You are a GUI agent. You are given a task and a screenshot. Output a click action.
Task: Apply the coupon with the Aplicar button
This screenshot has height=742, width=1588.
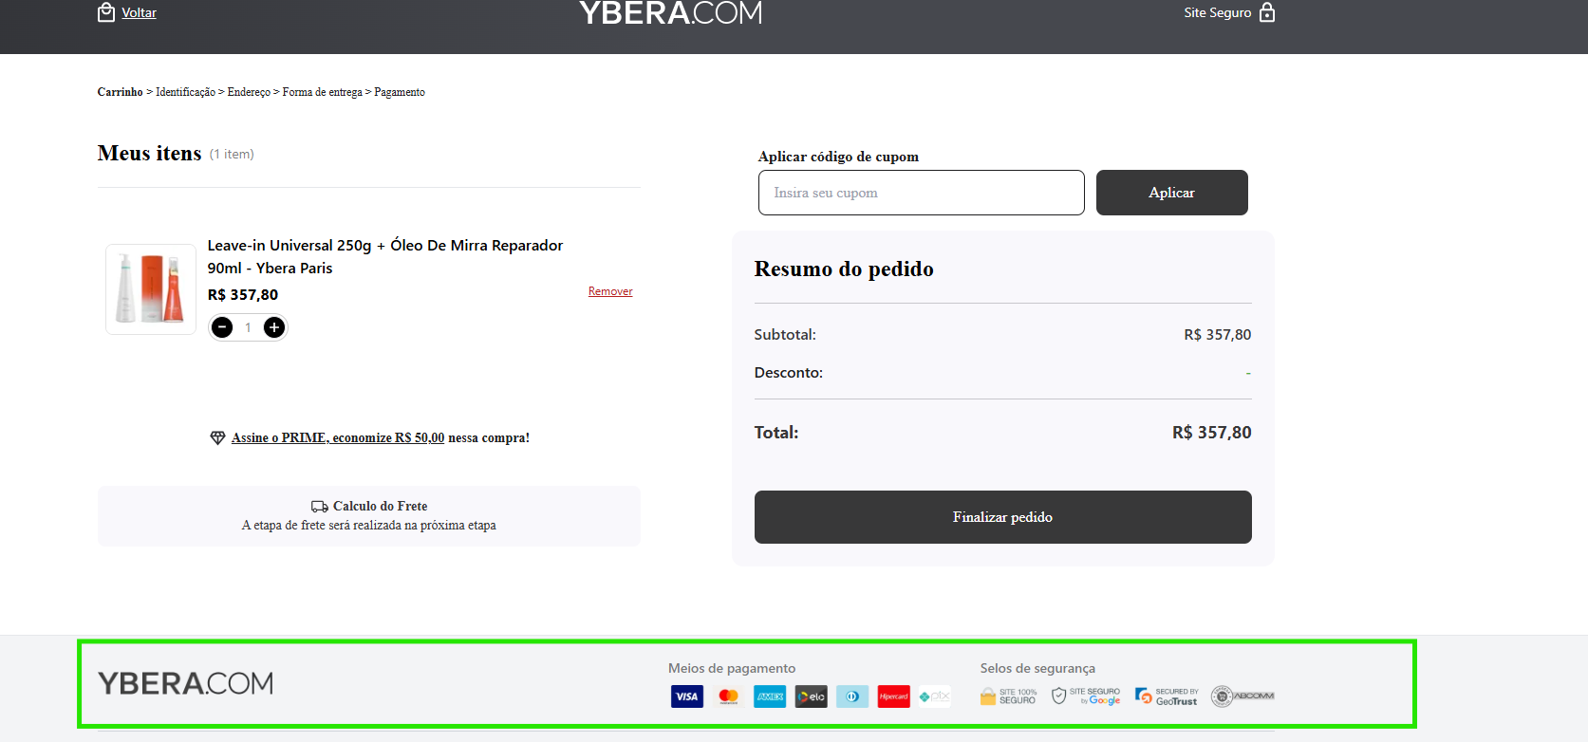[x=1172, y=193]
